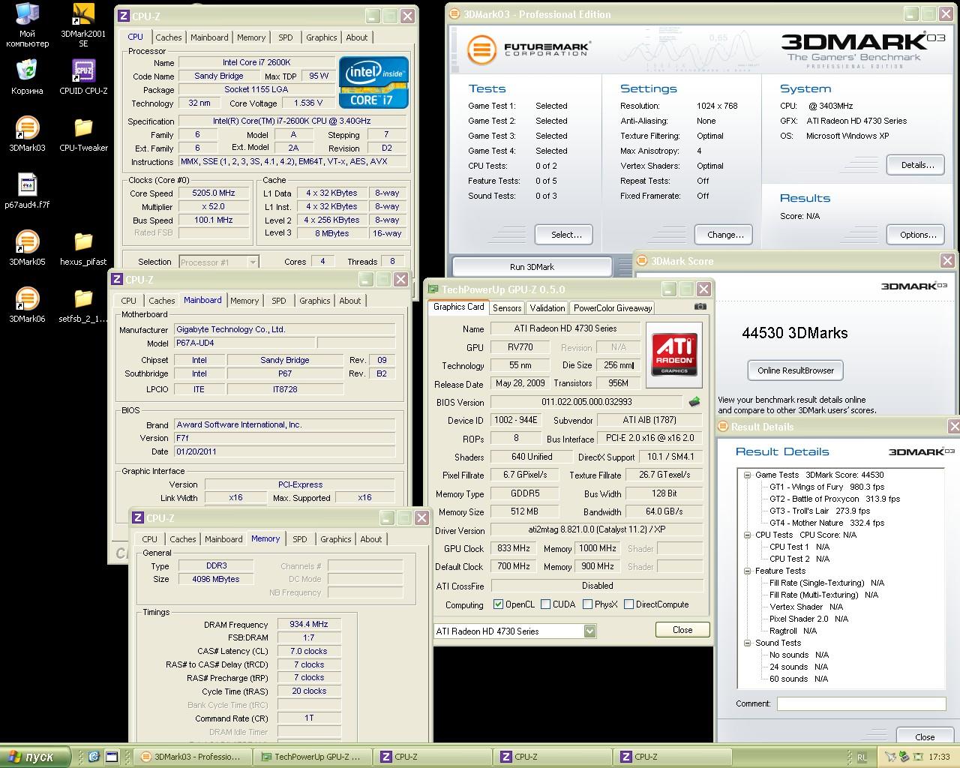Screen dimensions: 960x768
Task: Collapse the CPU Tests tree node
Action: pos(747,535)
